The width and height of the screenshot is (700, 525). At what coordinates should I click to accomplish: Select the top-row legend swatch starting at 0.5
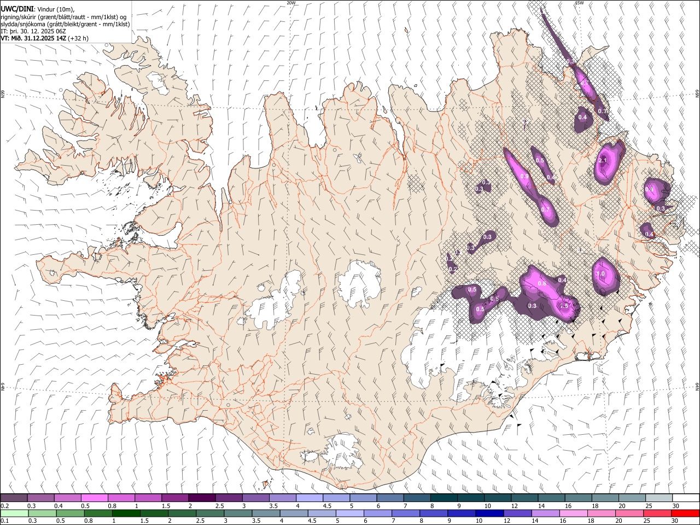[x=94, y=498]
